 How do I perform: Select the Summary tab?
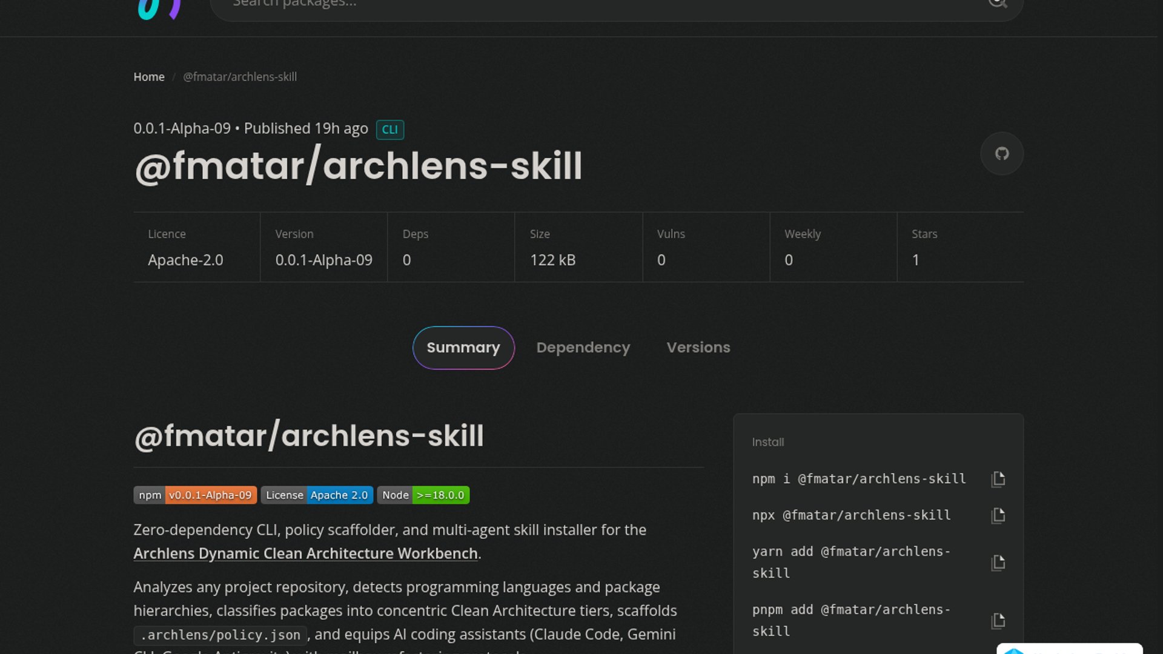[x=463, y=348]
